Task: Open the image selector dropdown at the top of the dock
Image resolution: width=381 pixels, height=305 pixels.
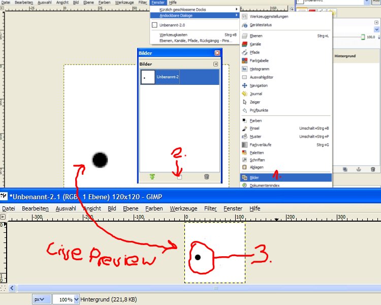Action: tap(366, 2)
